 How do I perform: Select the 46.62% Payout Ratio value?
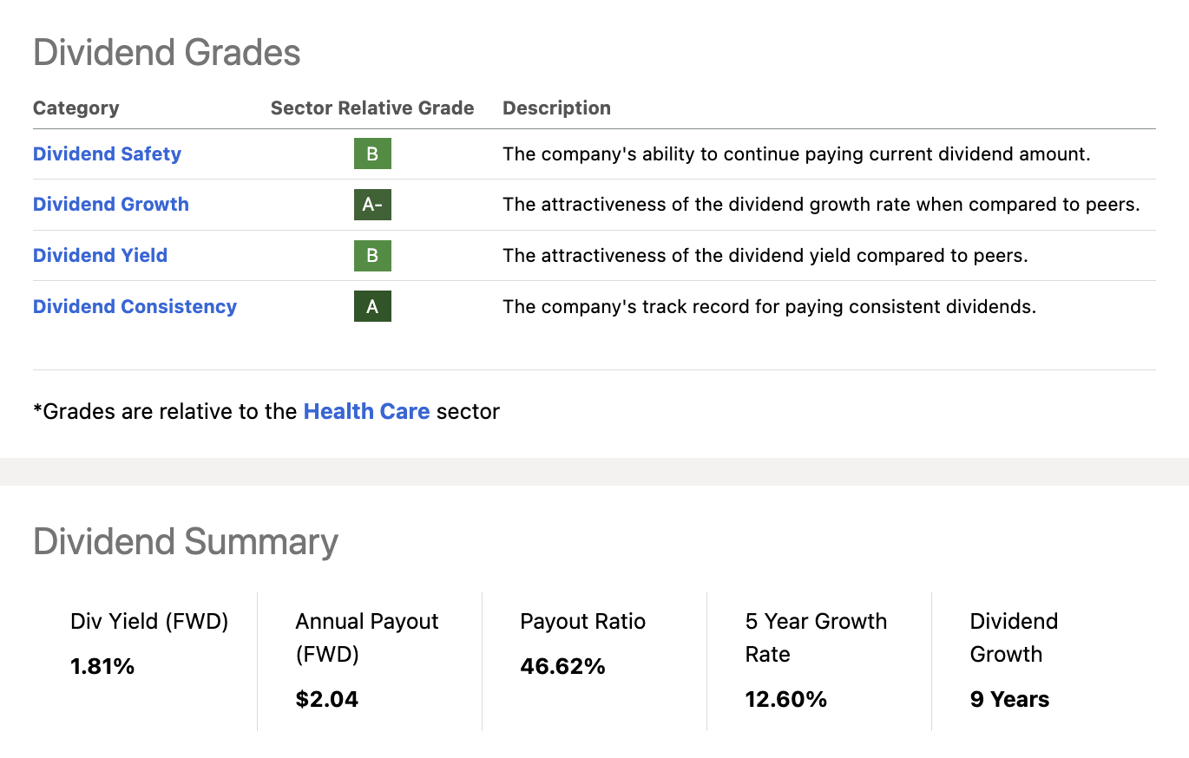coord(562,666)
